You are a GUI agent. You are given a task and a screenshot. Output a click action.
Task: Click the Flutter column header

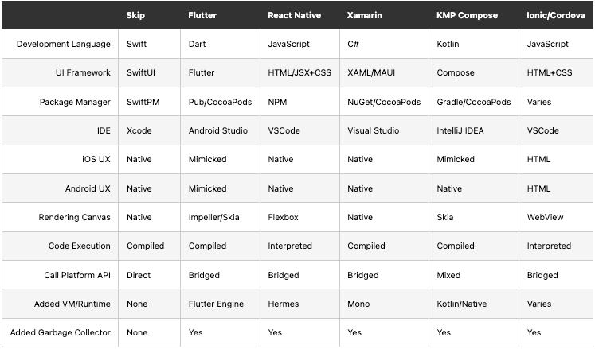(202, 15)
